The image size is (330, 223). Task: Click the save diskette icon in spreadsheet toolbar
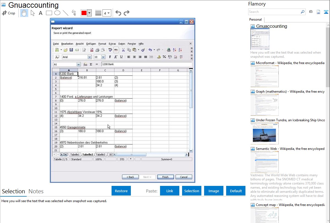71,50
